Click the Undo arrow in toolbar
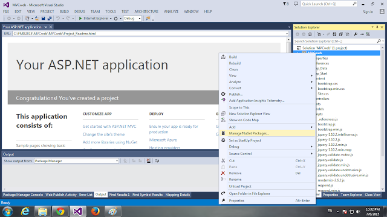The image size is (387, 217). 58,19
